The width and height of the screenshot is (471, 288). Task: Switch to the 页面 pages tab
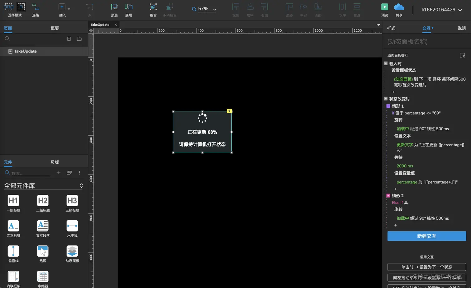[8, 28]
